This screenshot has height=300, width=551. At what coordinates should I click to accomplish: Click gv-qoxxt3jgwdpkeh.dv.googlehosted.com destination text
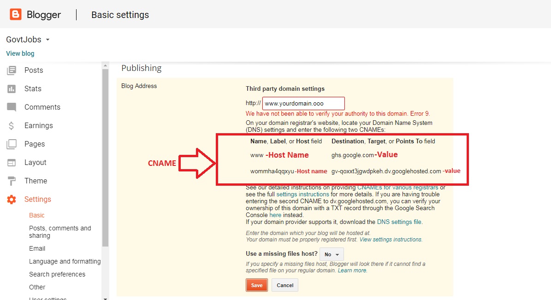coord(386,171)
